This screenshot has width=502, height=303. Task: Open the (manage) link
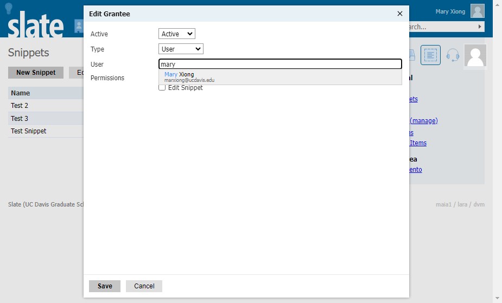(423, 121)
